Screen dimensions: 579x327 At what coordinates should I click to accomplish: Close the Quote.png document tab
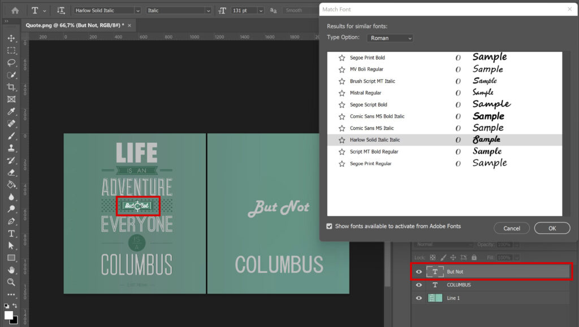129,25
